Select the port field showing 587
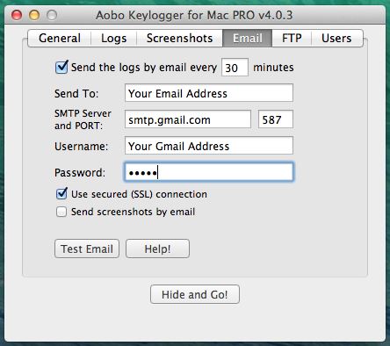 (x=276, y=119)
